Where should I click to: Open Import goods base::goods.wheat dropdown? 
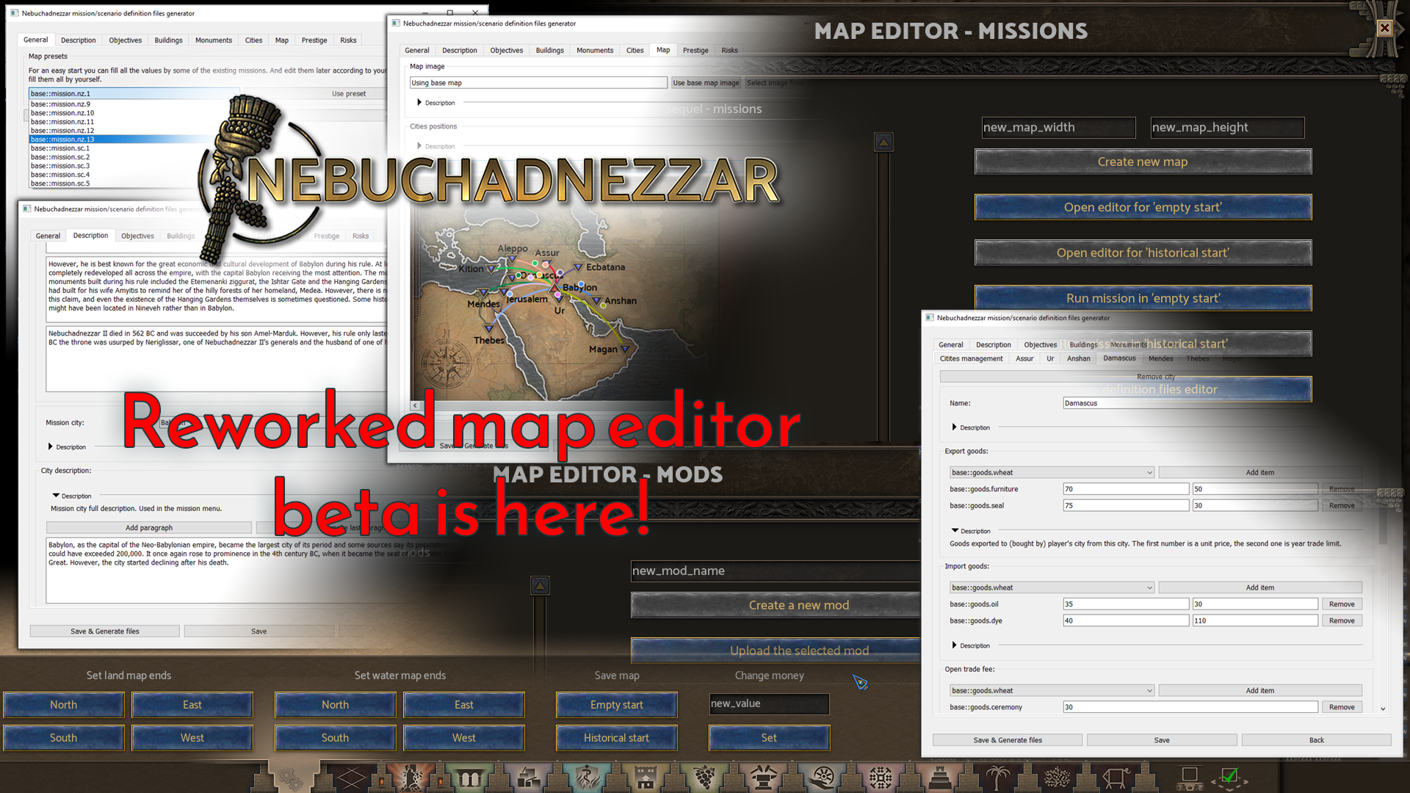[1052, 588]
